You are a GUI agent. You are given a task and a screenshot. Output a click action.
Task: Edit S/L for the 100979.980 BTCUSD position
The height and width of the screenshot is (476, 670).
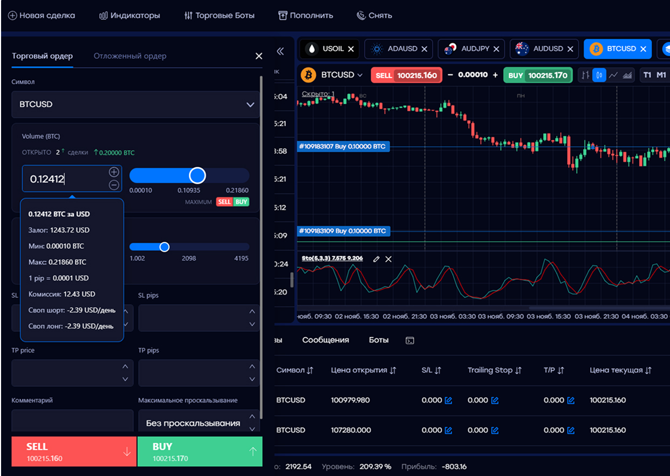(x=448, y=400)
